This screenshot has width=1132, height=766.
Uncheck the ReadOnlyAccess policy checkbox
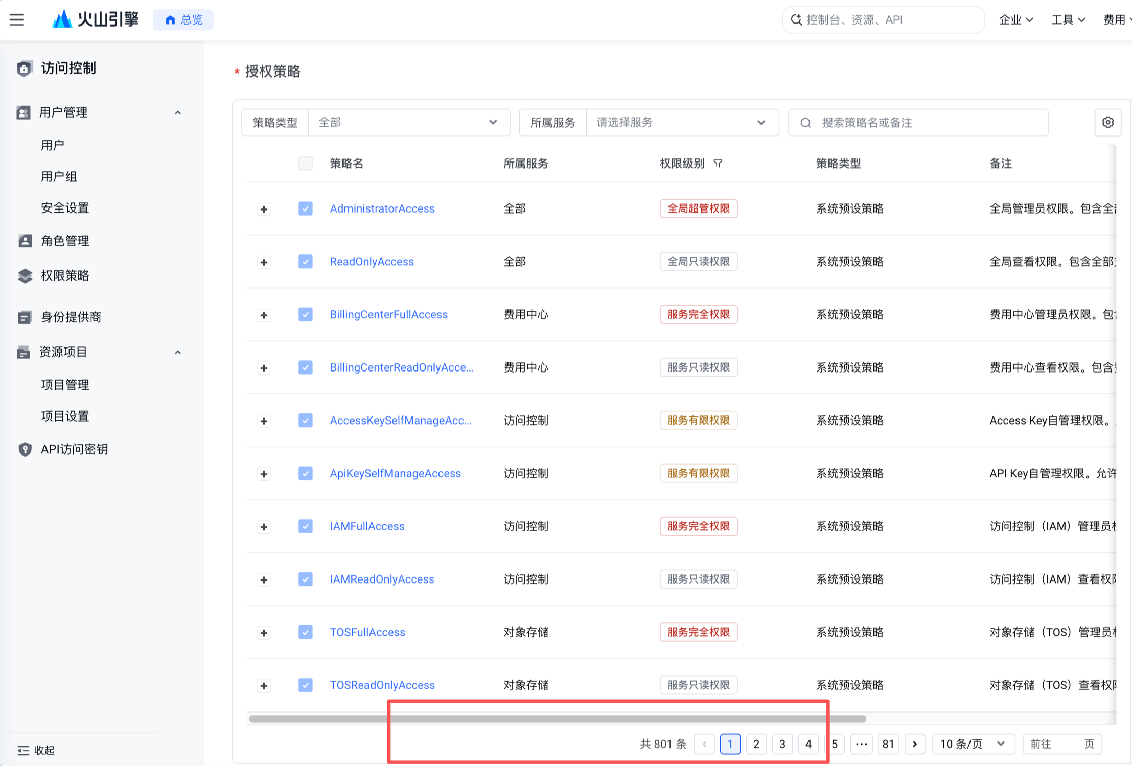click(x=306, y=262)
